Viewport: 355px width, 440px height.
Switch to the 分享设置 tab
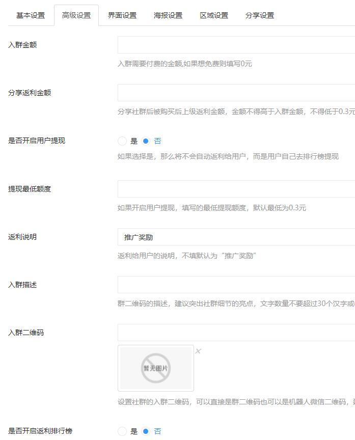click(260, 15)
